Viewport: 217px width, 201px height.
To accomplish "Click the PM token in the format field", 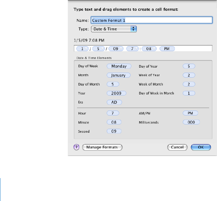I will (167, 48).
